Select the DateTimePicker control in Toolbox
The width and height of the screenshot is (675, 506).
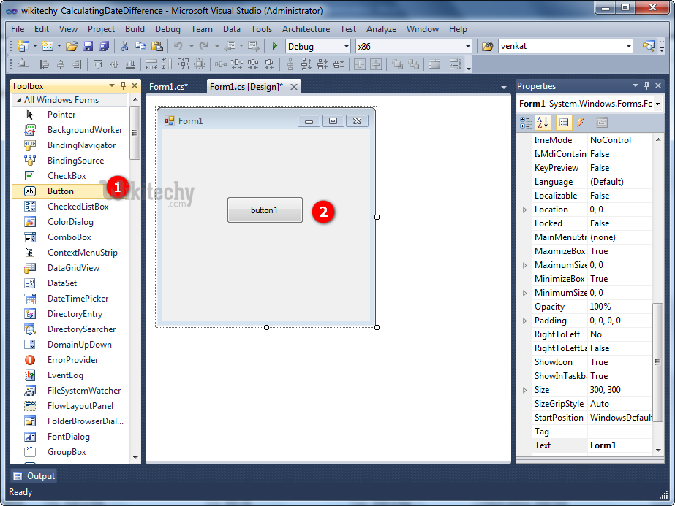click(78, 299)
